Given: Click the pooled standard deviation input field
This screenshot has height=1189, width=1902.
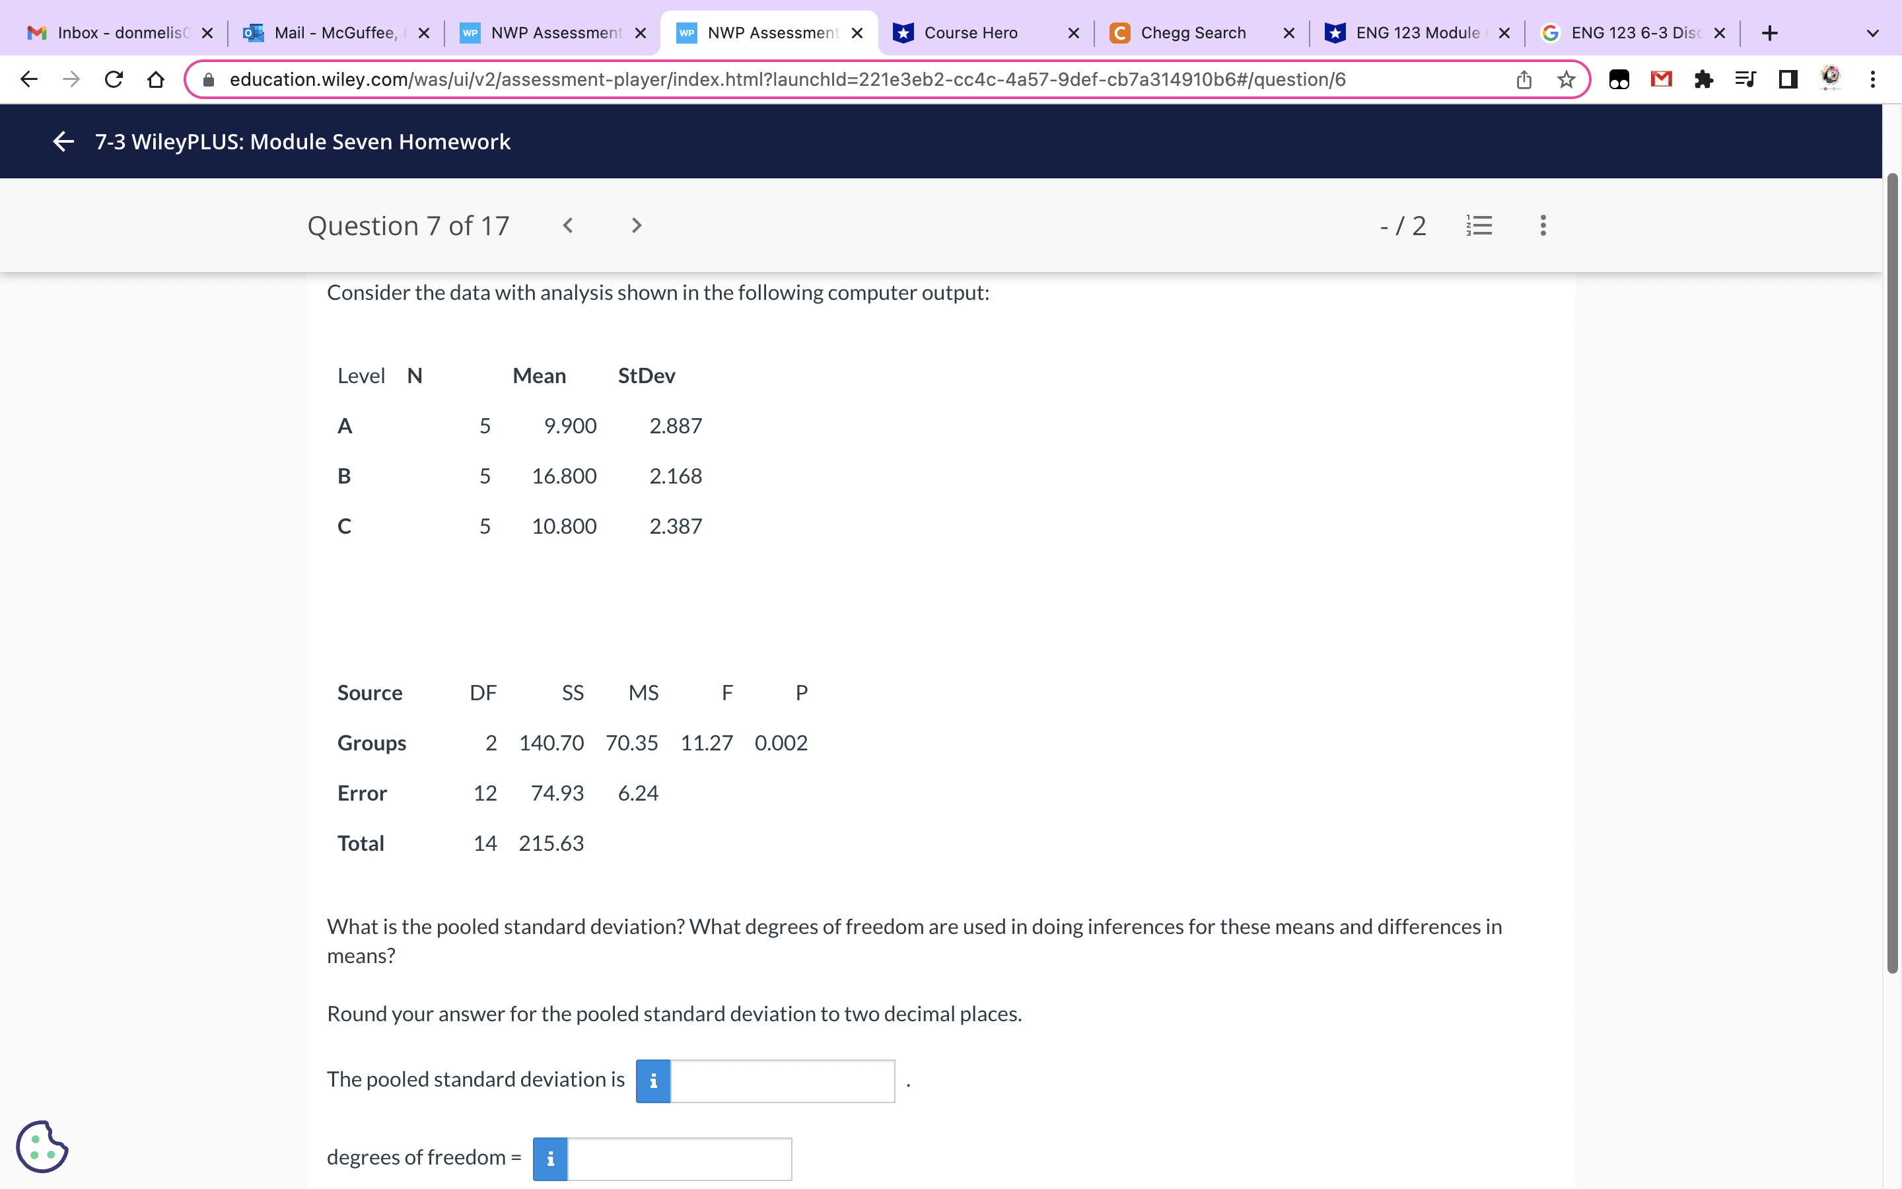Looking at the screenshot, I should click(782, 1081).
